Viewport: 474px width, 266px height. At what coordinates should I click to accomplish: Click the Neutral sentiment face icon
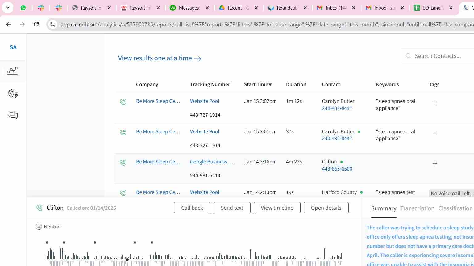click(39, 227)
